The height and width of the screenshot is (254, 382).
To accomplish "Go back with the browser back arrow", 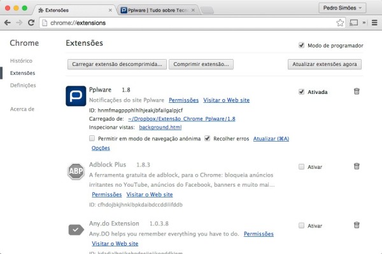I will pyautogui.click(x=8, y=23).
